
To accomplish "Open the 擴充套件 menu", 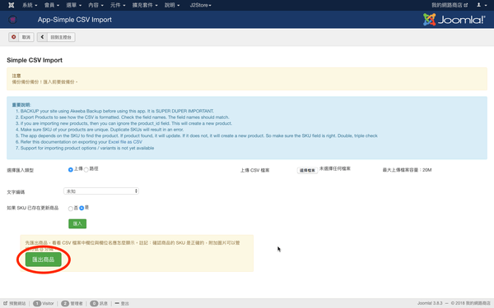I will click(145, 5).
